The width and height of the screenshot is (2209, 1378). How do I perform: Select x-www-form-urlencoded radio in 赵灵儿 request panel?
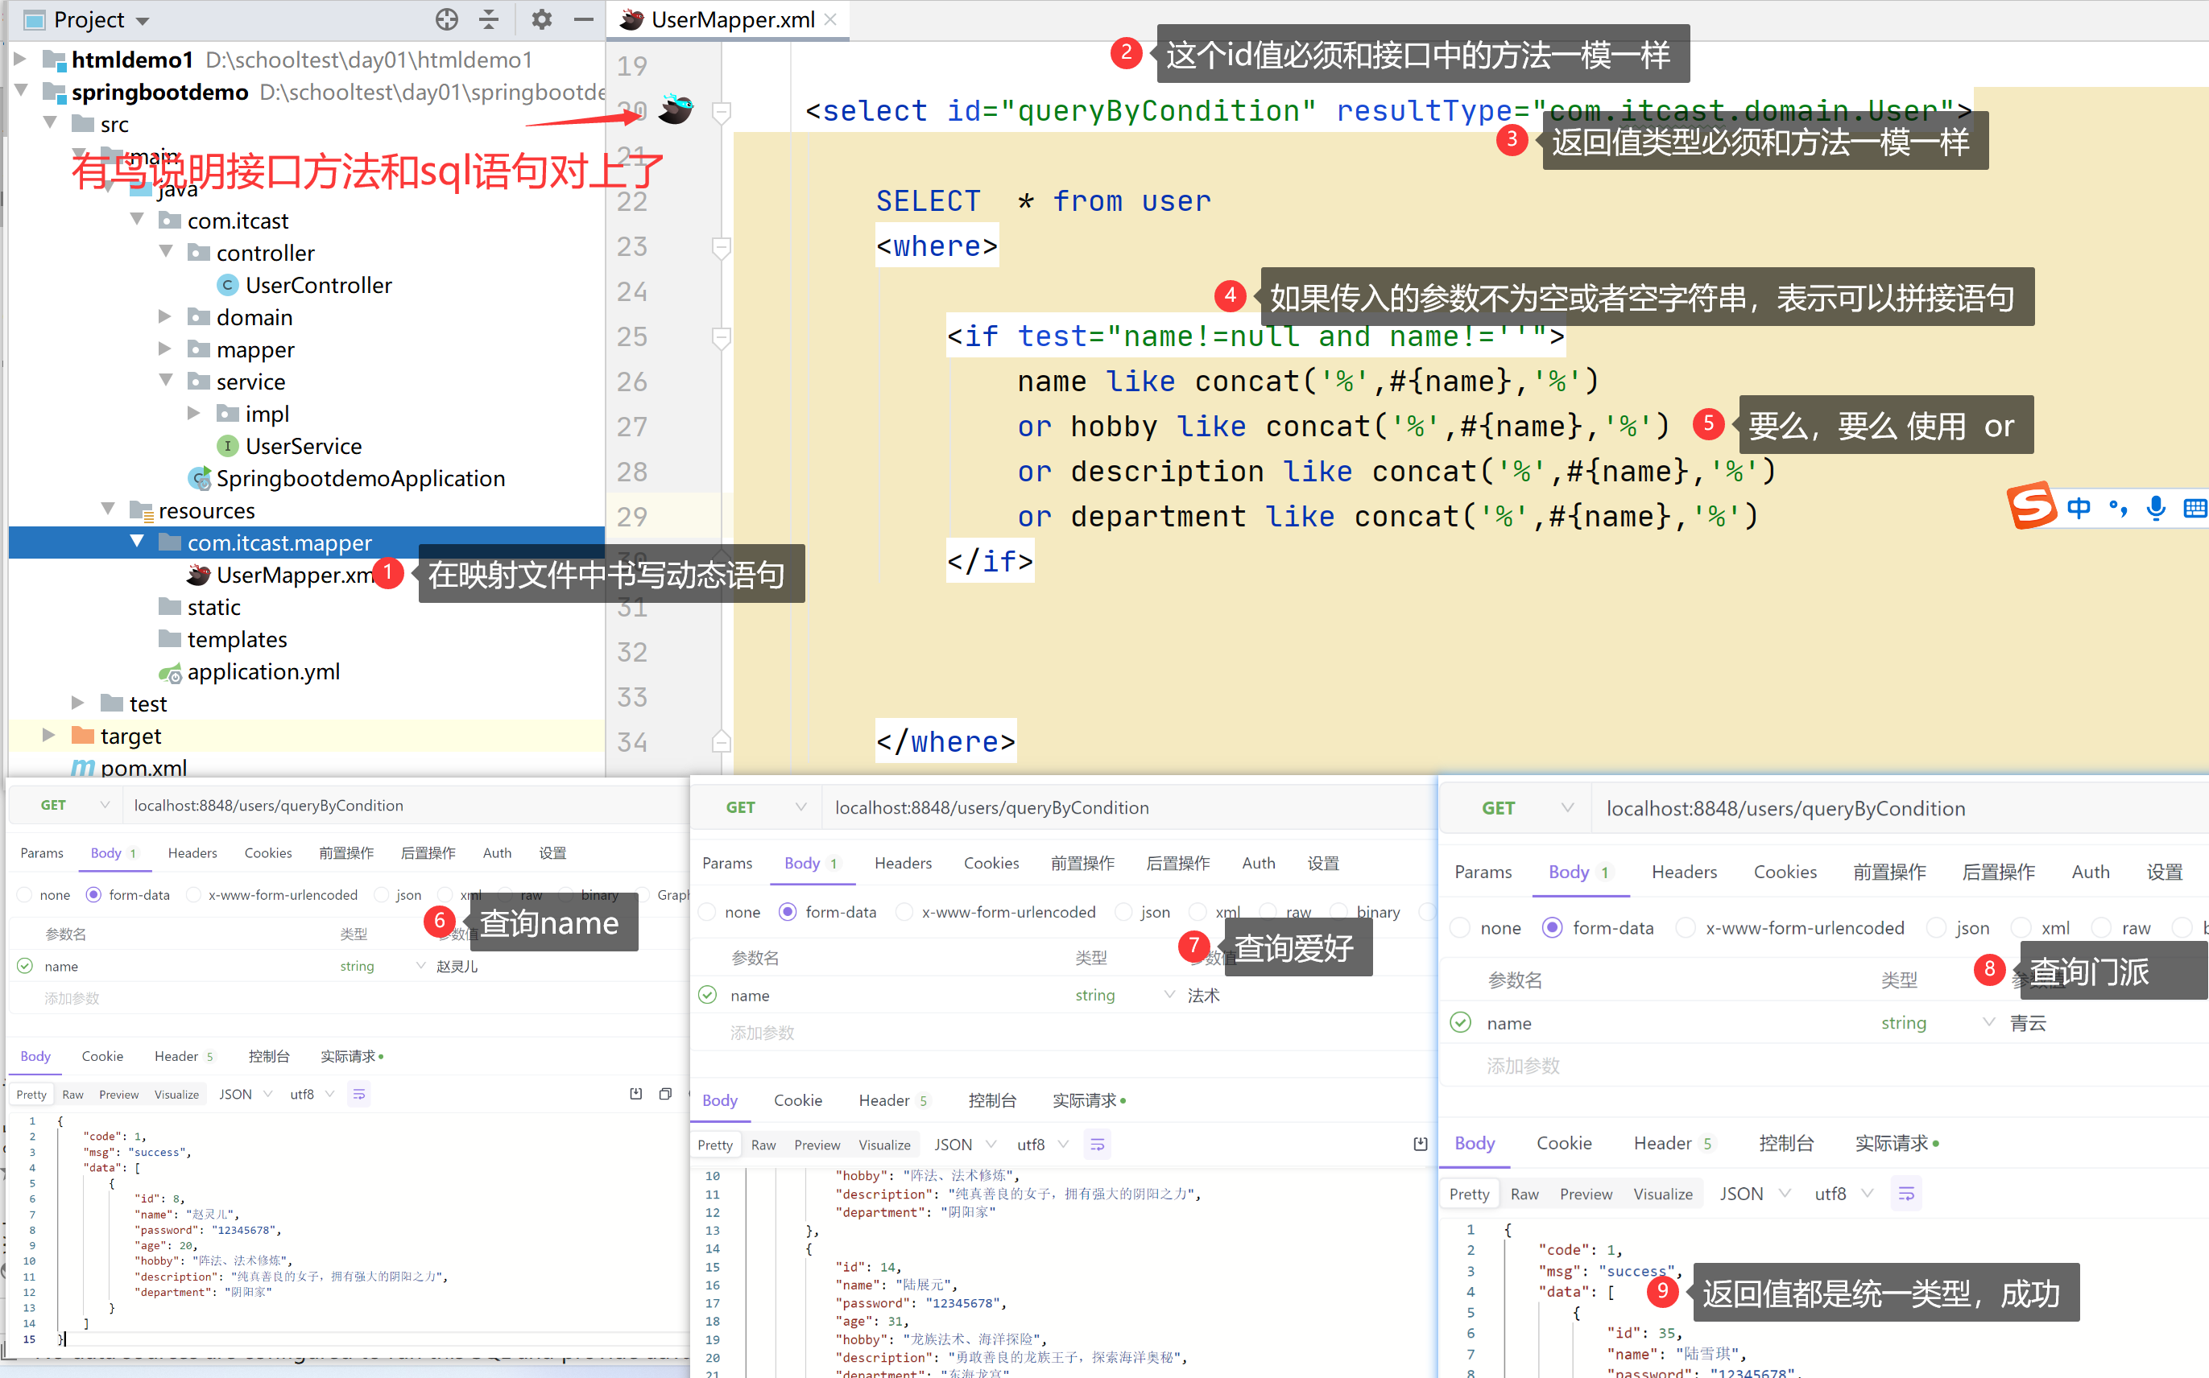point(193,895)
